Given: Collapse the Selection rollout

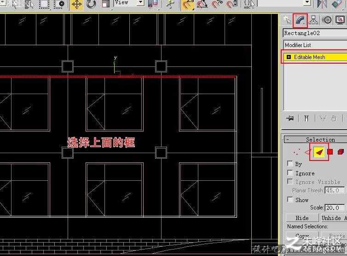Looking at the screenshot, I should [x=288, y=140].
